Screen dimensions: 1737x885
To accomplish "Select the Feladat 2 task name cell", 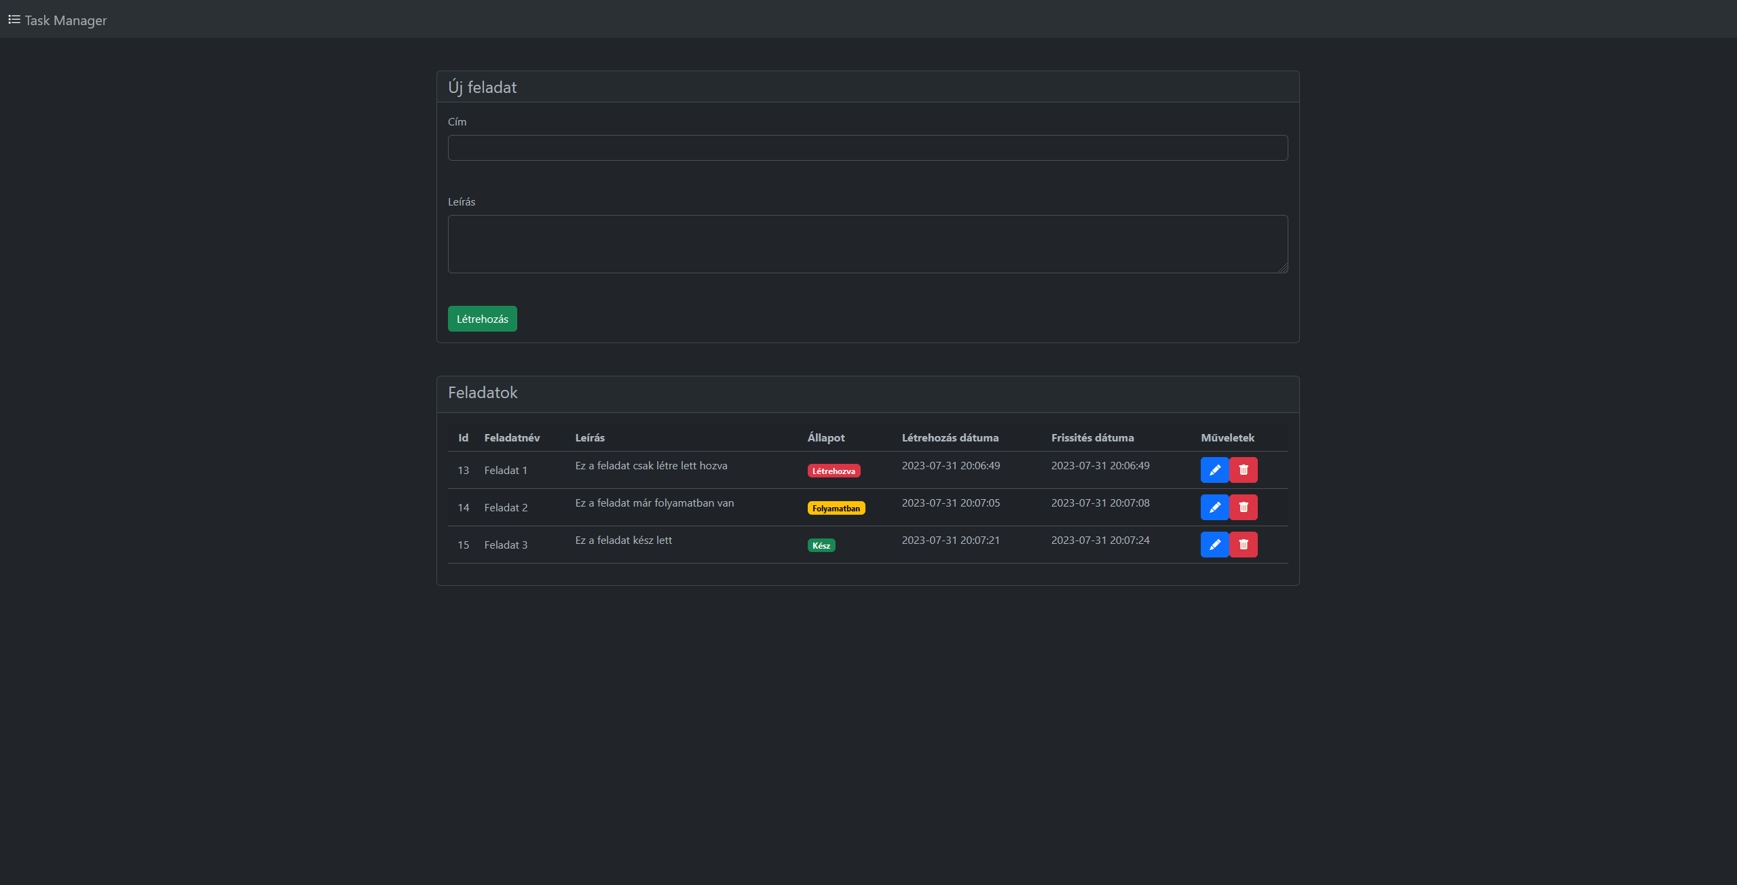I will point(506,508).
